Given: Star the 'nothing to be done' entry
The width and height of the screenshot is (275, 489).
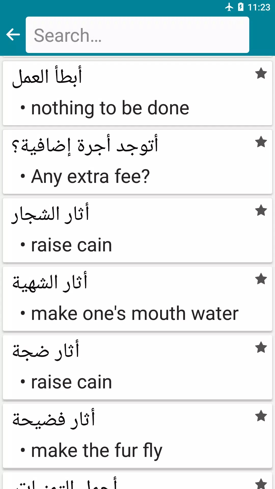Looking at the screenshot, I should [261, 74].
